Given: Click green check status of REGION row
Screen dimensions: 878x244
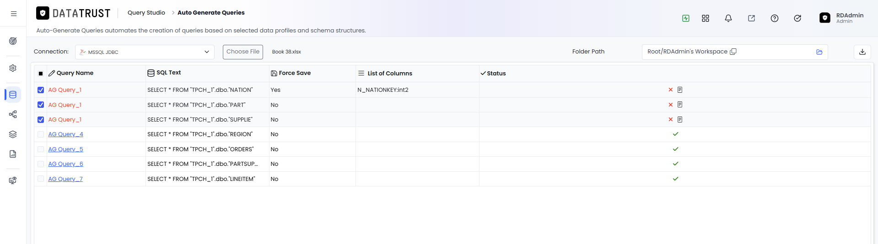Looking at the screenshot, I should coord(675,134).
